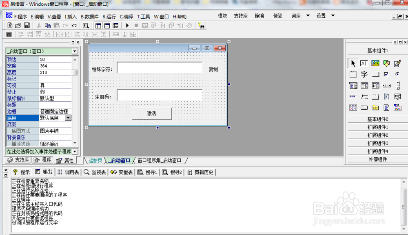
Task: Select the combo box component icon
Action: click(x=353, y=85)
